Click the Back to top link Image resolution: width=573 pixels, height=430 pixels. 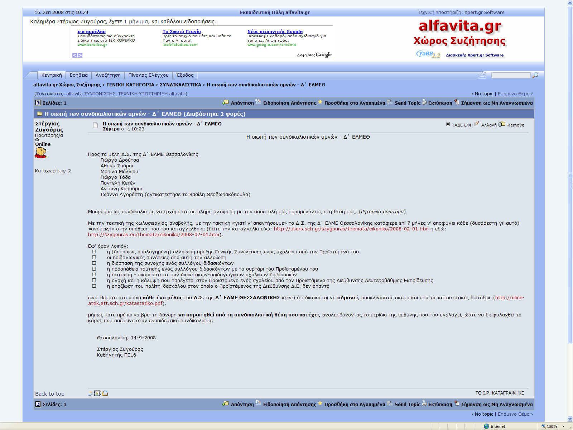click(50, 394)
